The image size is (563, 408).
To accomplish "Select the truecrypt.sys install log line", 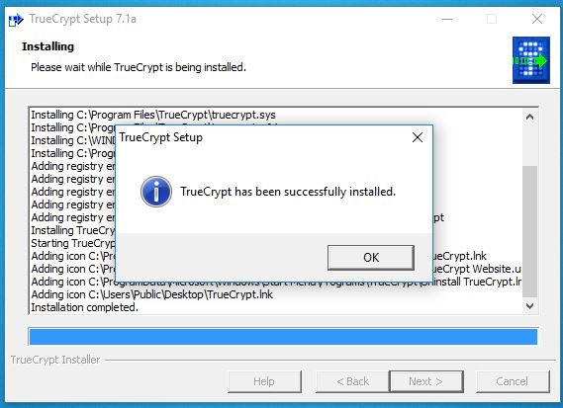I will point(153,115).
